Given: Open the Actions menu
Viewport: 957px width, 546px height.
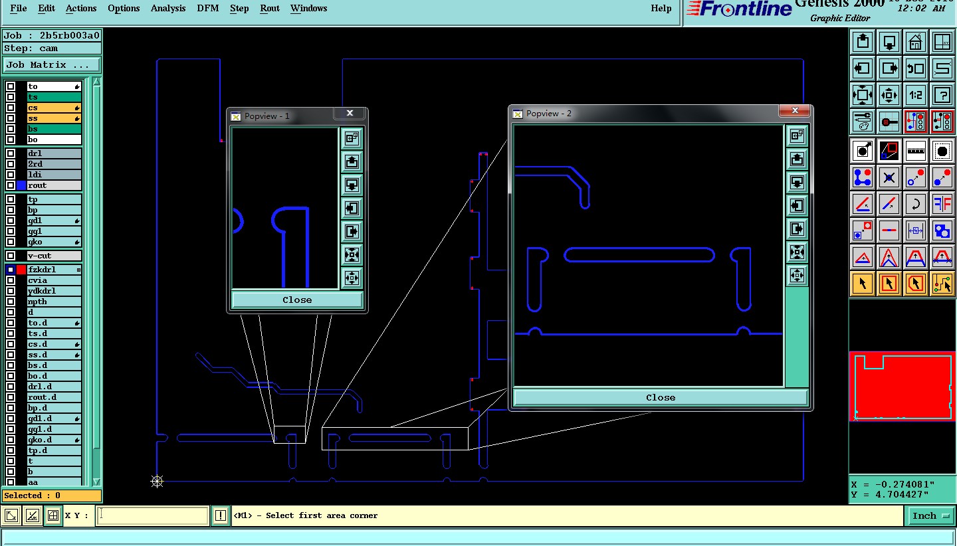Looking at the screenshot, I should click(x=81, y=8).
